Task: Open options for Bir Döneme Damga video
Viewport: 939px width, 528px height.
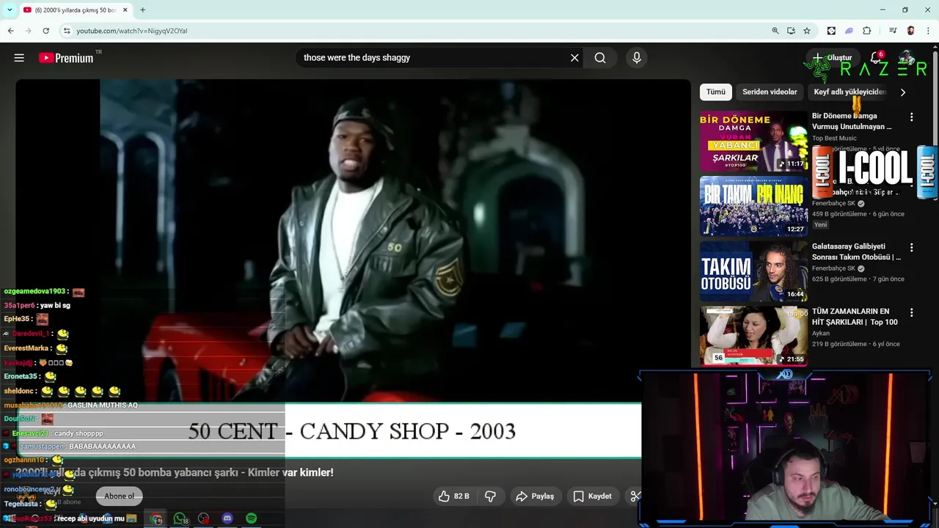Action: 911,117
